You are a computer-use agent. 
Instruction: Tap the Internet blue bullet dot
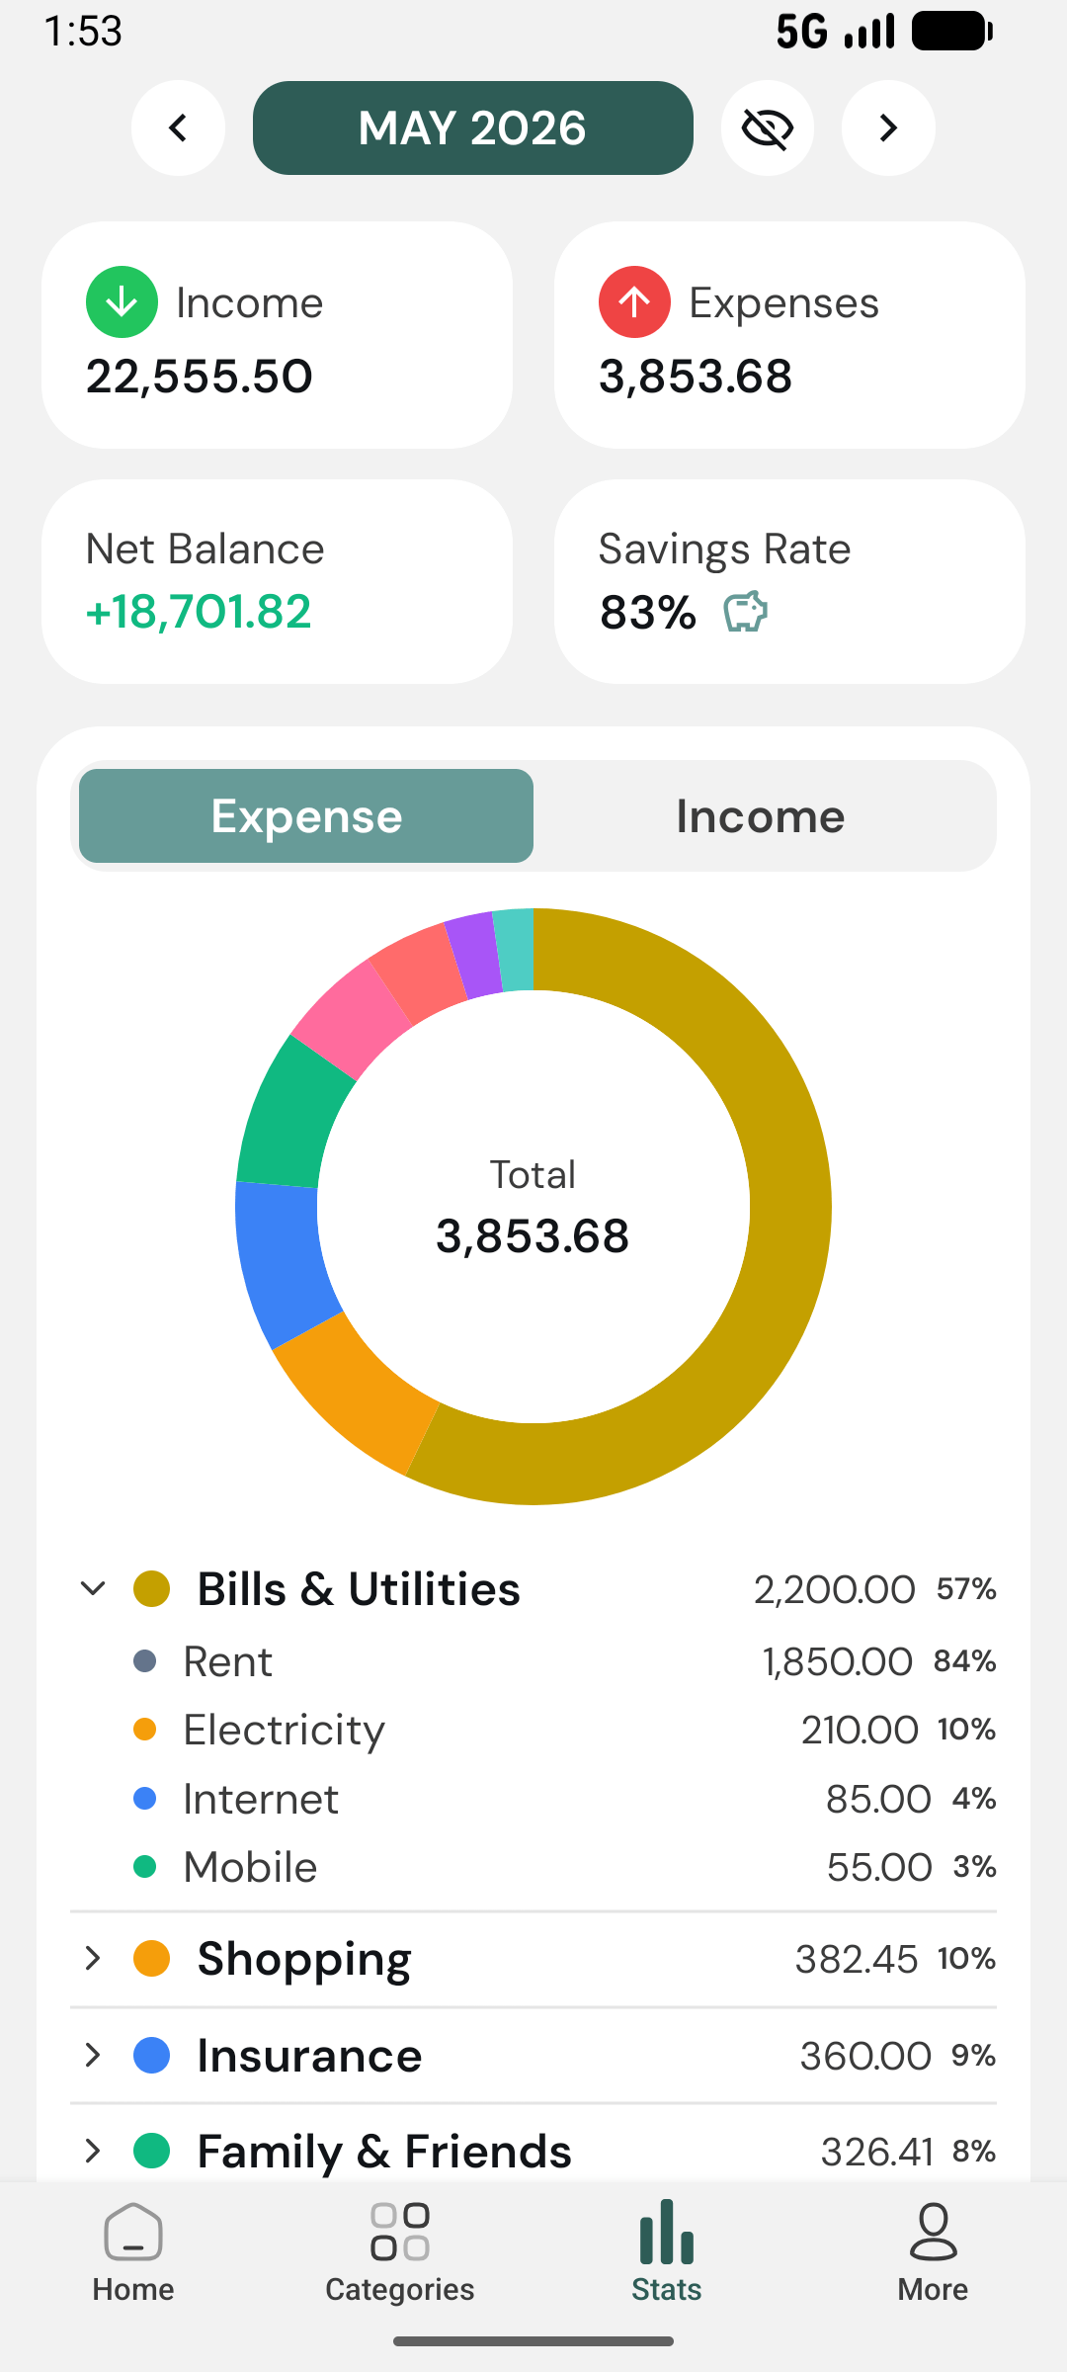145,1799
